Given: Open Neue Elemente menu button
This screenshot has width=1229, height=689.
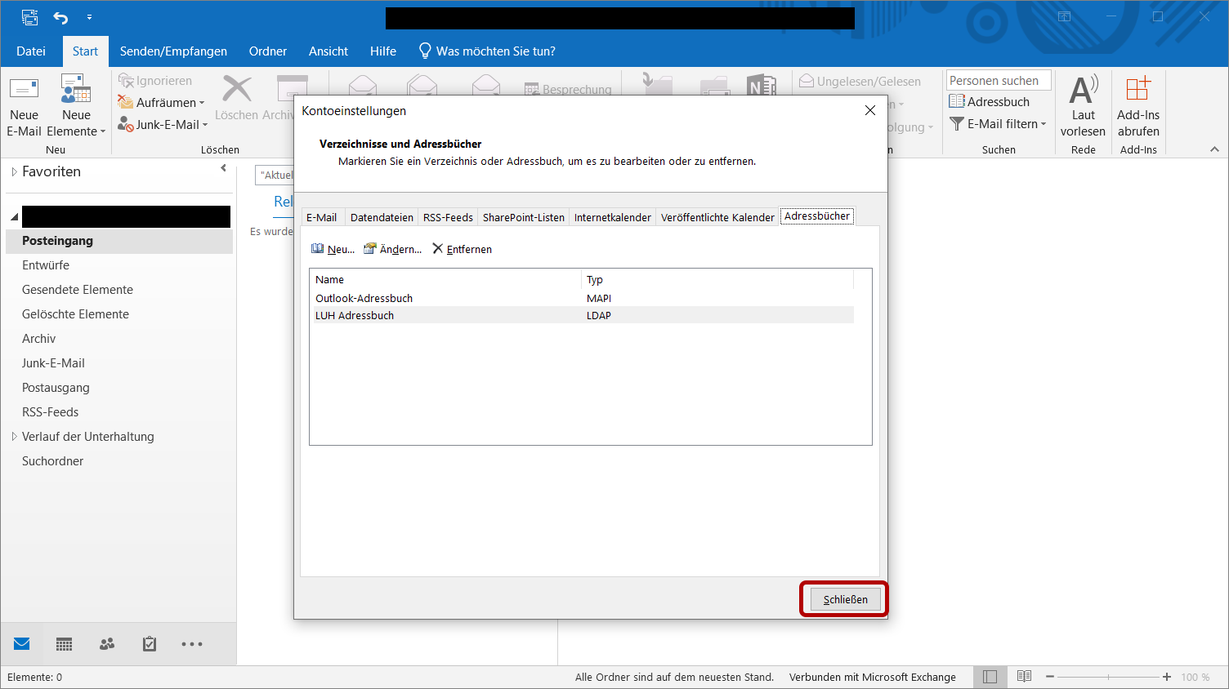Looking at the screenshot, I should click(x=76, y=106).
